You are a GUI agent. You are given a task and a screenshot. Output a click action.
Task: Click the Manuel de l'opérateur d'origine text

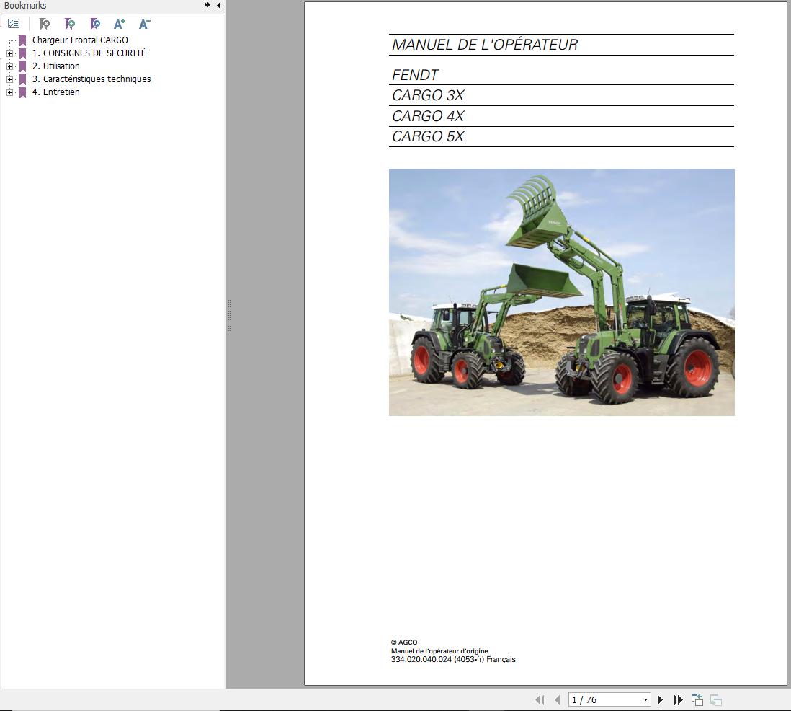point(439,651)
